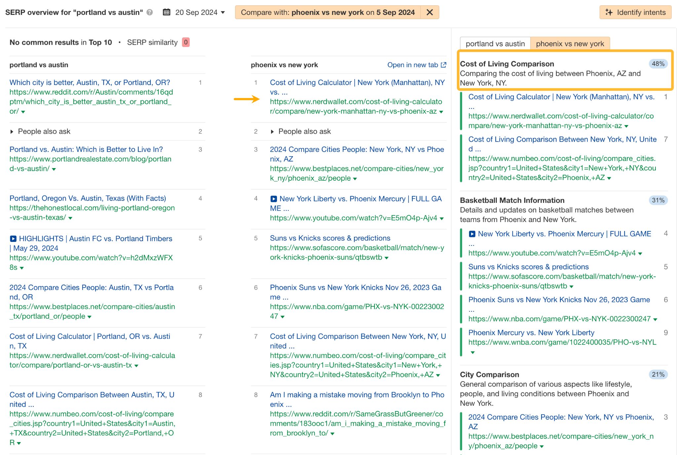Viewport: 677px width, 455px height.
Task: Click the sparkle icon inside Identify intents button
Action: [x=609, y=13]
